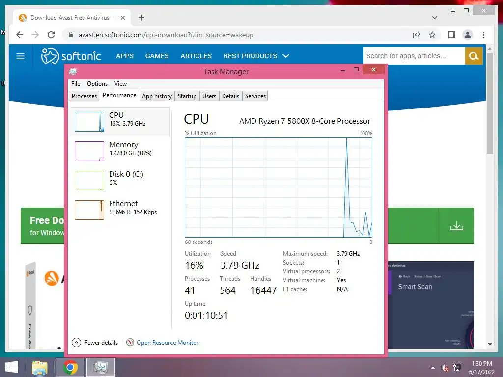Show hidden tray icons arrow
This screenshot has height=377, width=503.
[x=433, y=368]
